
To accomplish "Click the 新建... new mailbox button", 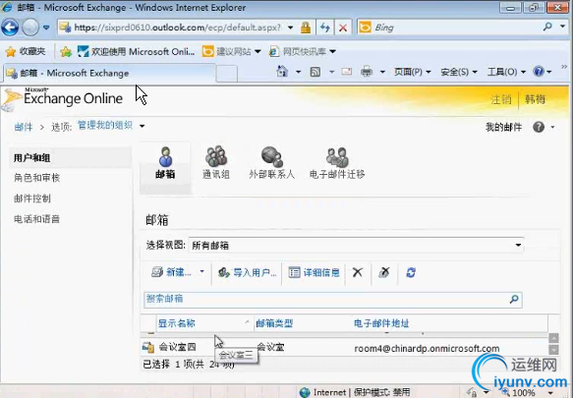I will pos(171,272).
